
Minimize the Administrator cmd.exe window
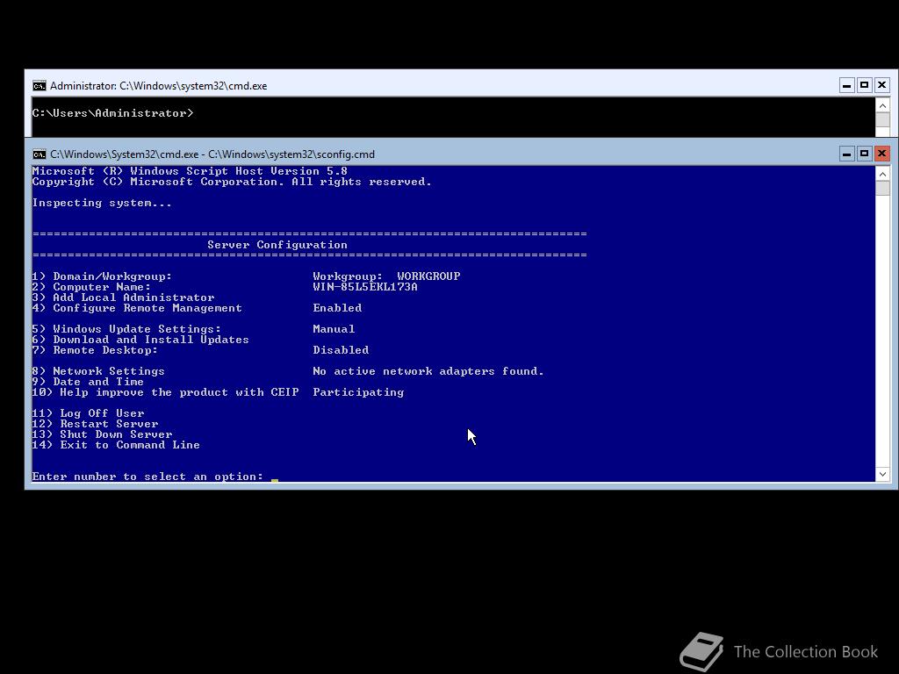tap(847, 85)
